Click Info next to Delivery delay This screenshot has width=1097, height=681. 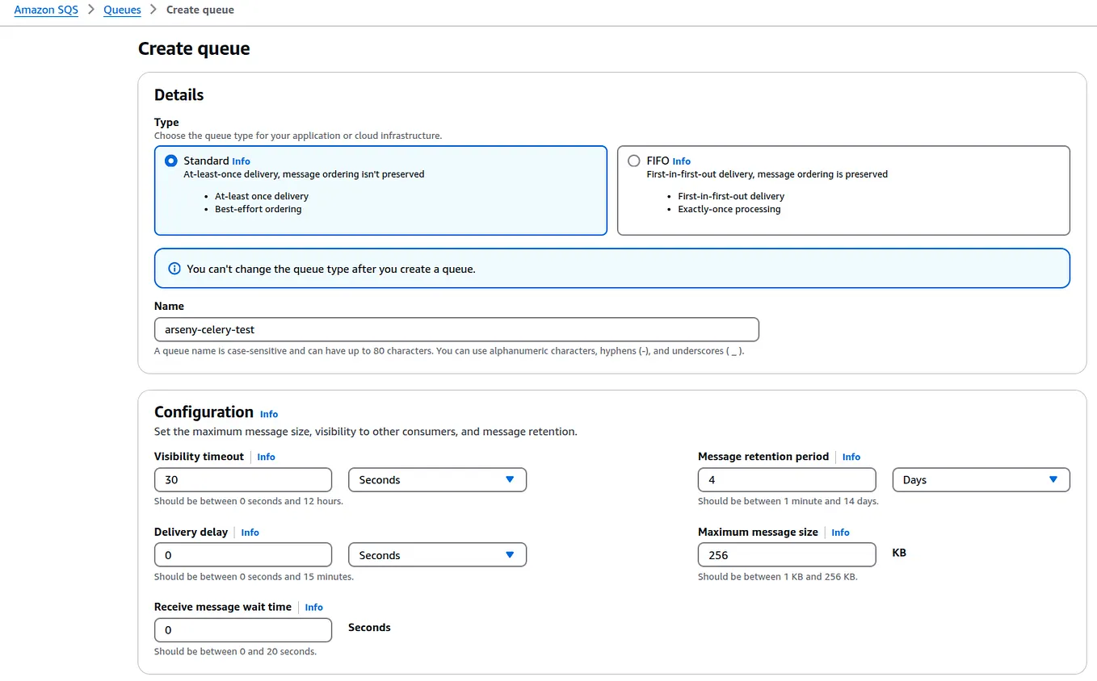point(250,532)
